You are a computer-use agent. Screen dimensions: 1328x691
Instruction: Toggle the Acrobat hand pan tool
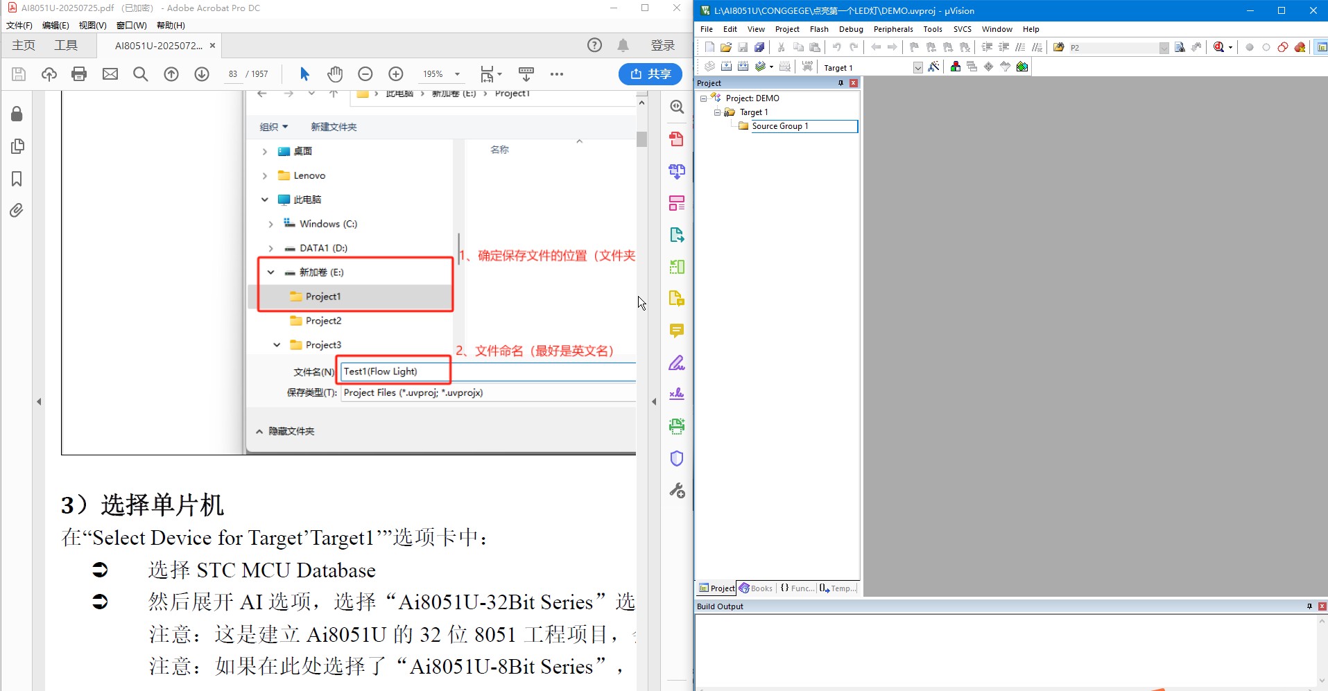click(335, 73)
